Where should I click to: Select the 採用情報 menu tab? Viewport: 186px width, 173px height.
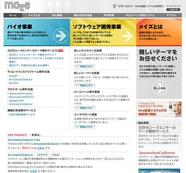point(109,15)
